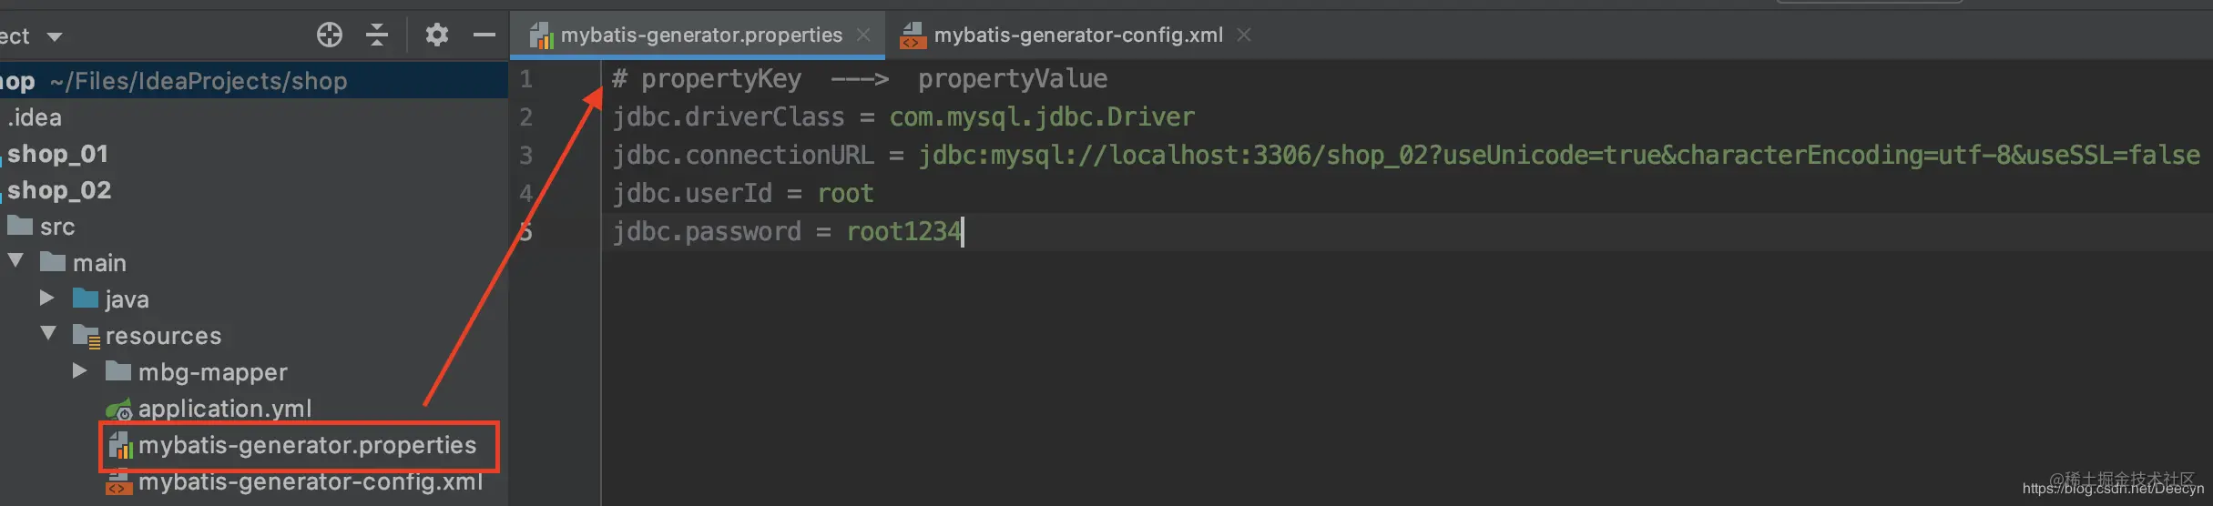This screenshot has width=2213, height=506.
Task: Click the '# propertyKey' comment text
Action: tap(707, 79)
